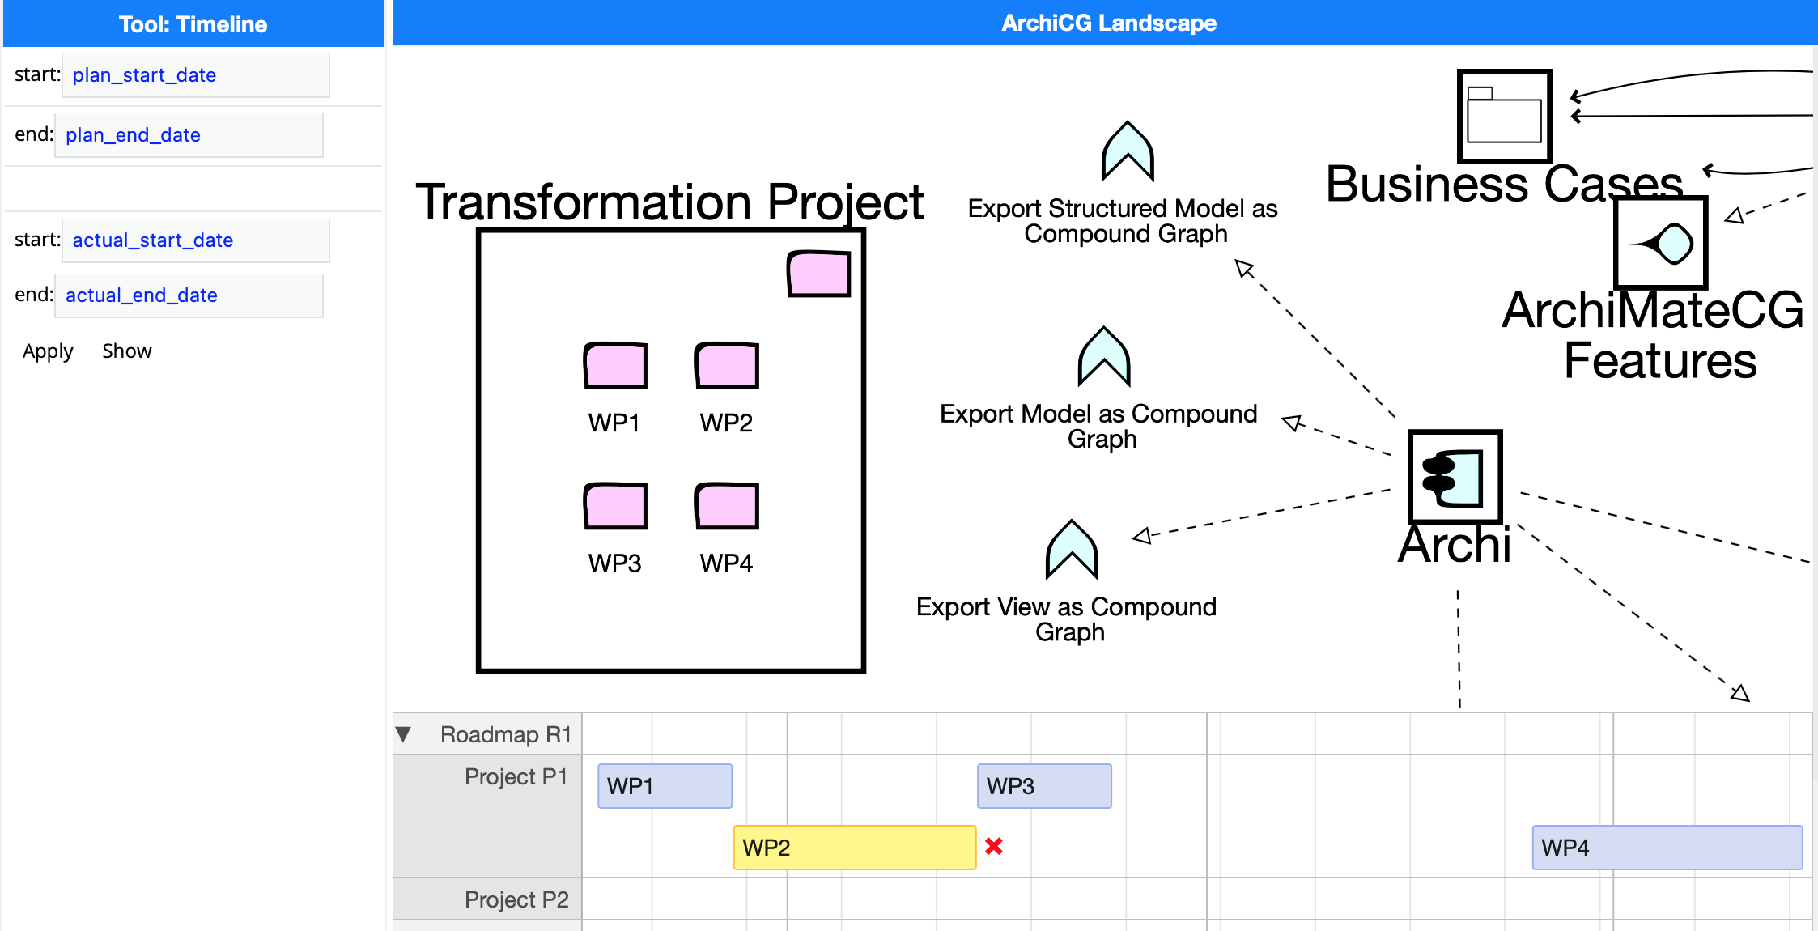Image resolution: width=1818 pixels, height=931 pixels.
Task: Select the WP4 timeline bar
Action: 1667,848
